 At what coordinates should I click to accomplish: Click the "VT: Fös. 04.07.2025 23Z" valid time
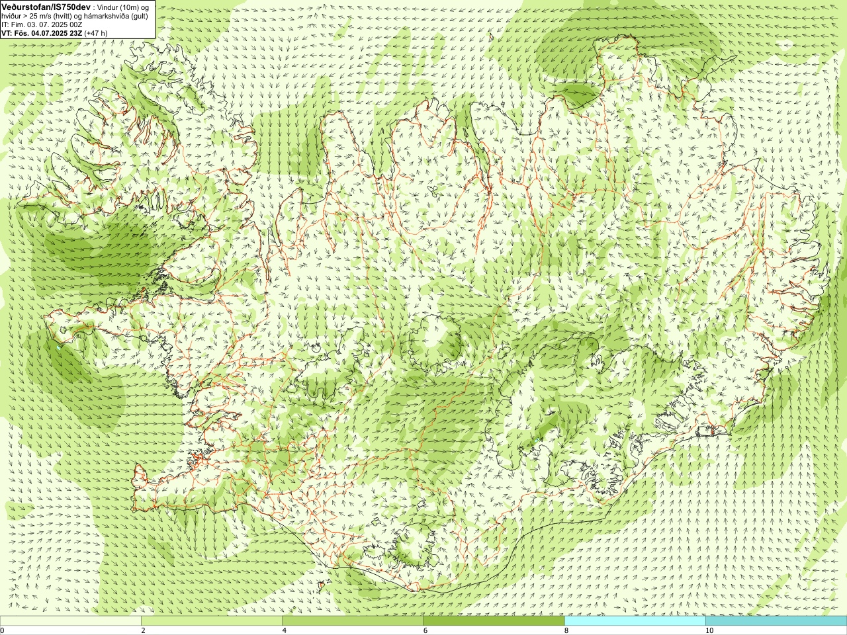click(x=42, y=32)
